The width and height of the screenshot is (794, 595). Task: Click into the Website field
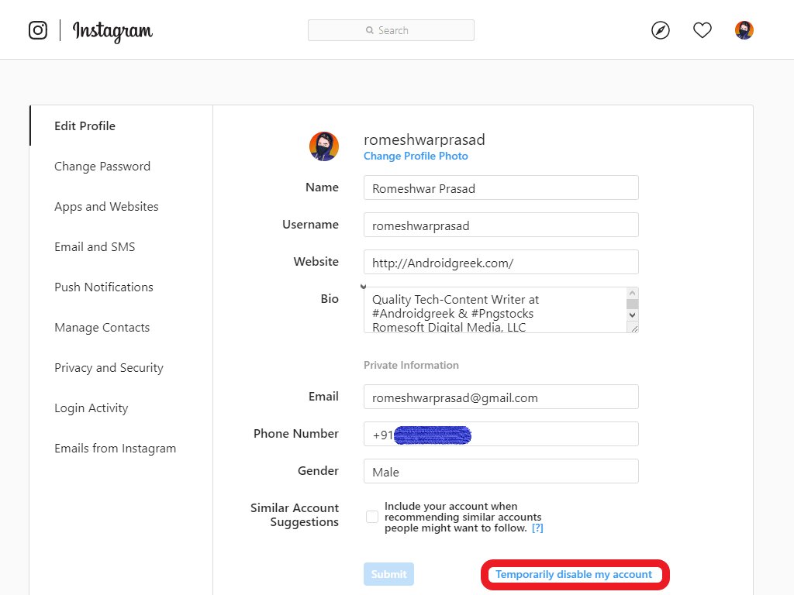(x=501, y=262)
